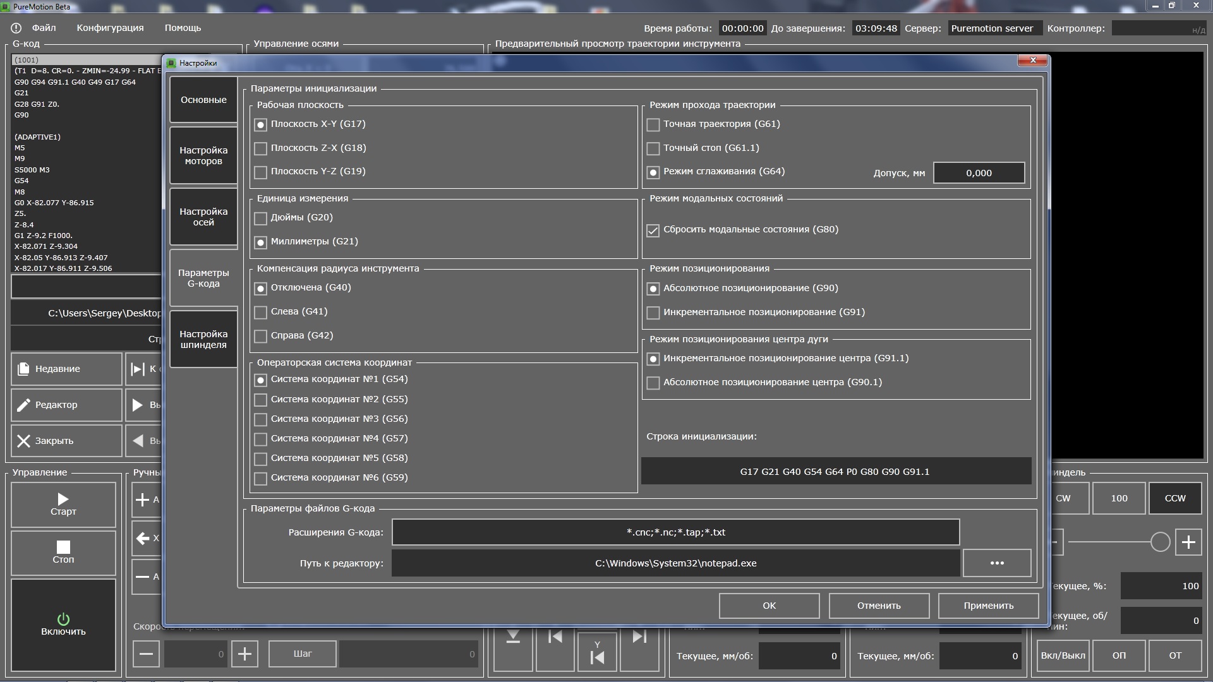Screen dimensions: 1213x682
Task: Click the info icon beside Файл
Action: point(16,28)
